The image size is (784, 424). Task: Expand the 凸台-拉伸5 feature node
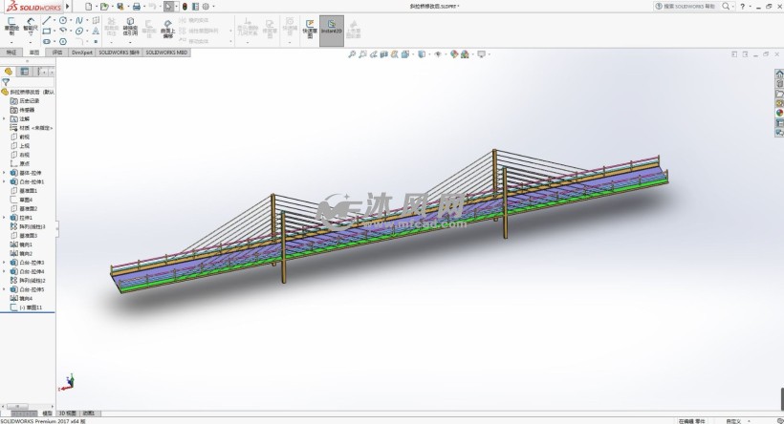pyautogui.click(x=5, y=289)
